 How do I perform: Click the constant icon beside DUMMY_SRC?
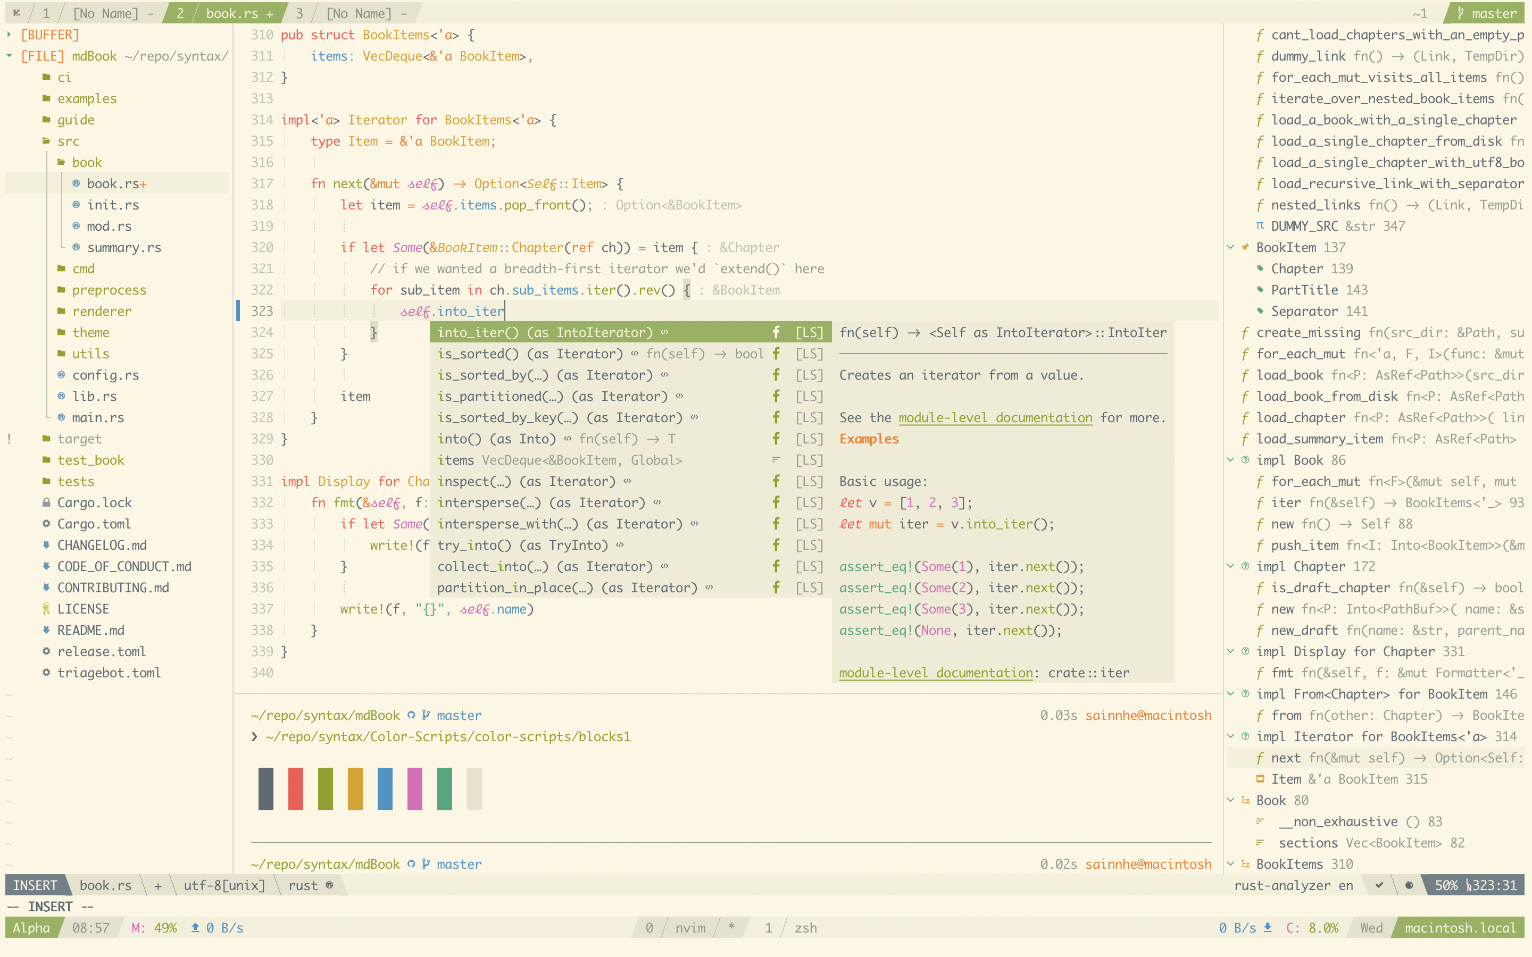click(x=1260, y=226)
